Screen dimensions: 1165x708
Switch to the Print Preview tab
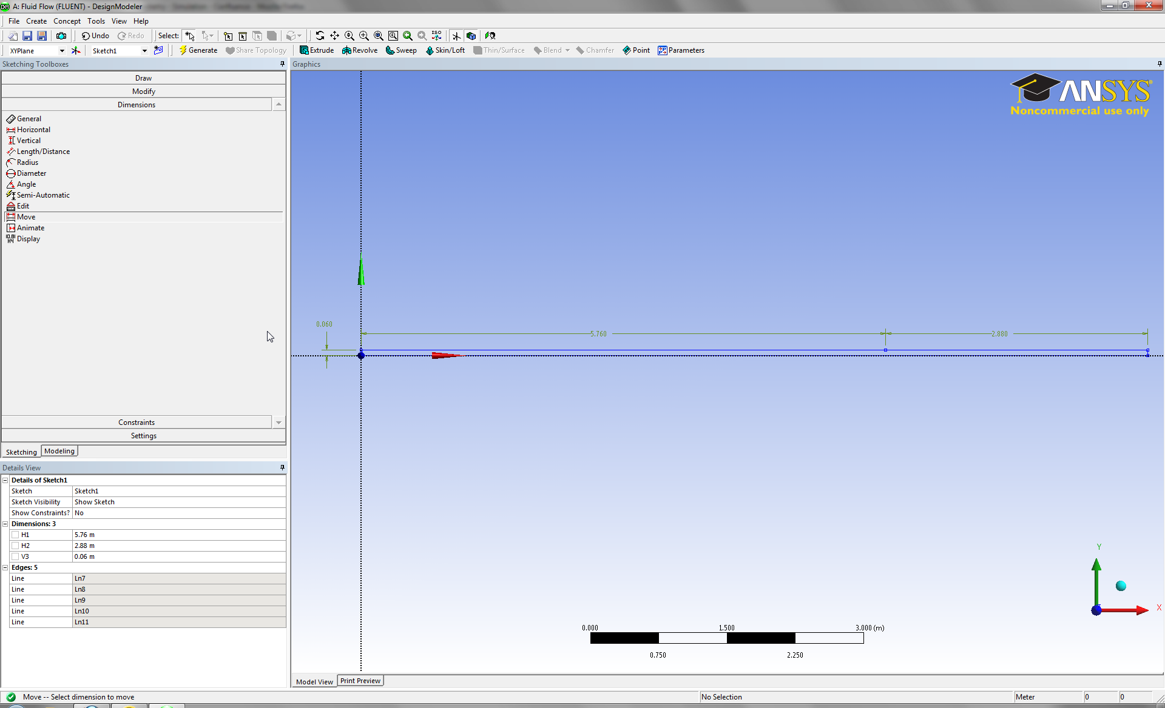pos(360,681)
